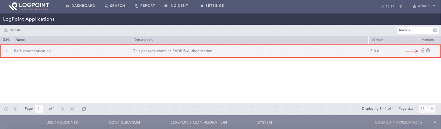The width and height of the screenshot is (441, 129).
Task: Go to the previous page
Action: [x=15, y=109]
